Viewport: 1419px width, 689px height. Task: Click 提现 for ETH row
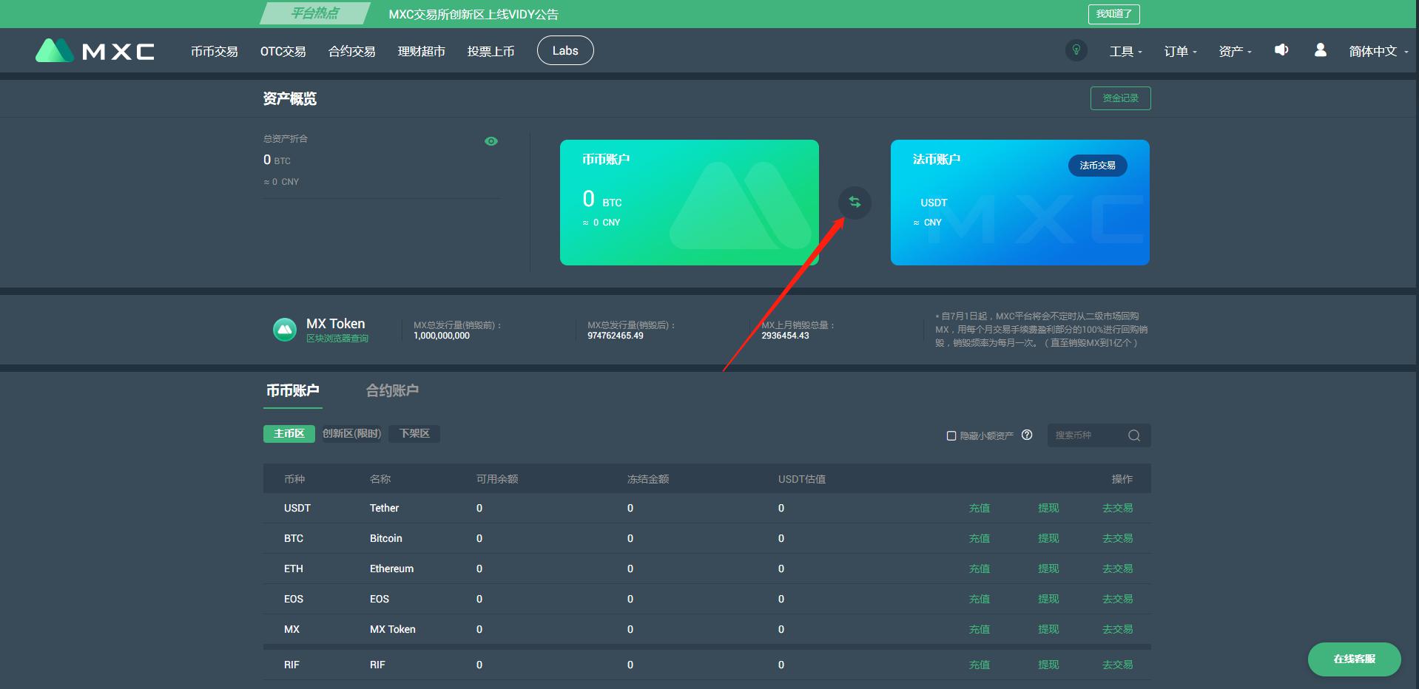click(1048, 568)
